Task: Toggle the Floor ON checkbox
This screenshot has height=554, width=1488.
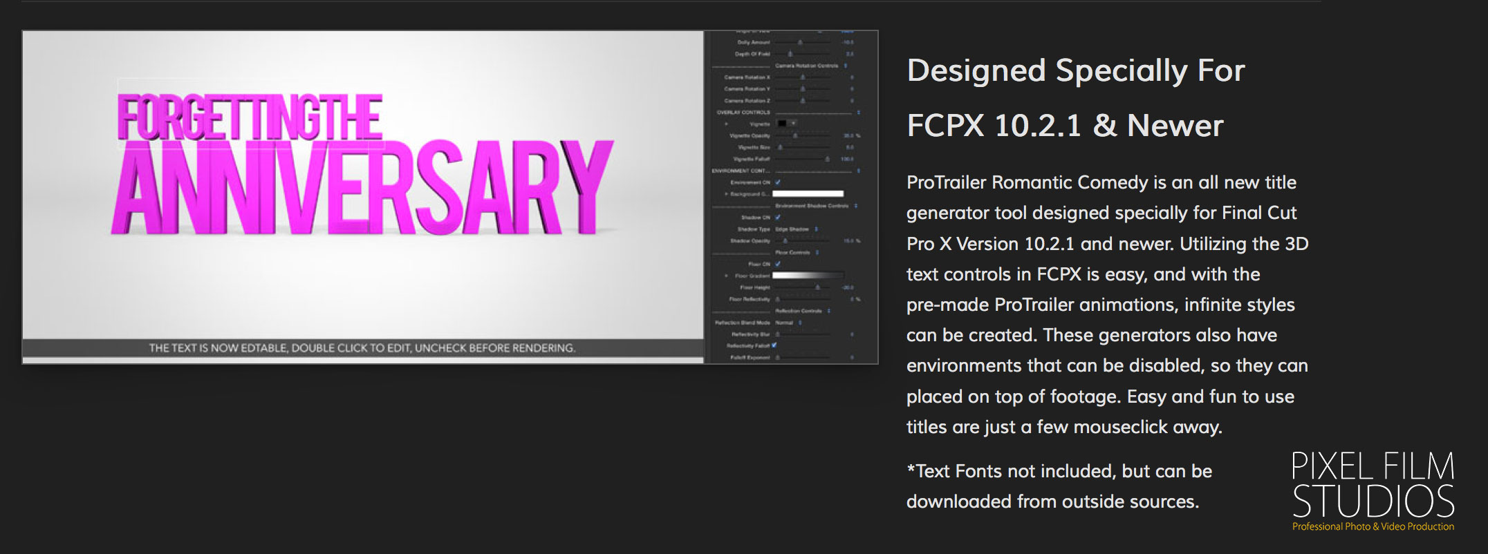Action: coord(778,264)
